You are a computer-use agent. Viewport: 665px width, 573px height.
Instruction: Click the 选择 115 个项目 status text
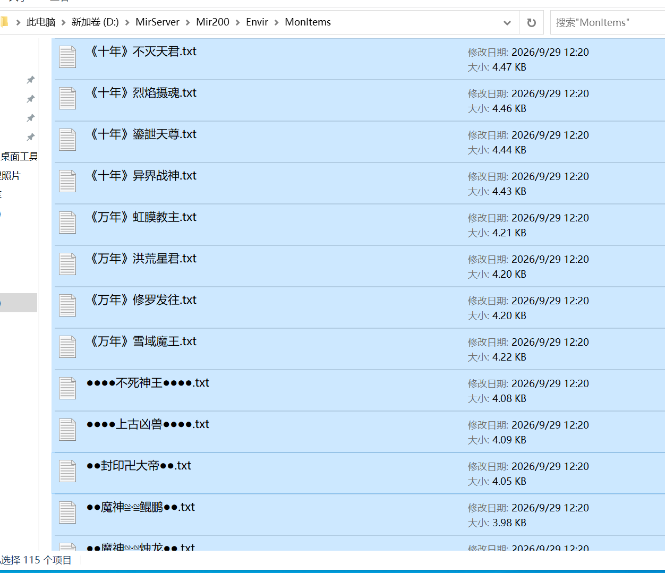[x=36, y=560]
